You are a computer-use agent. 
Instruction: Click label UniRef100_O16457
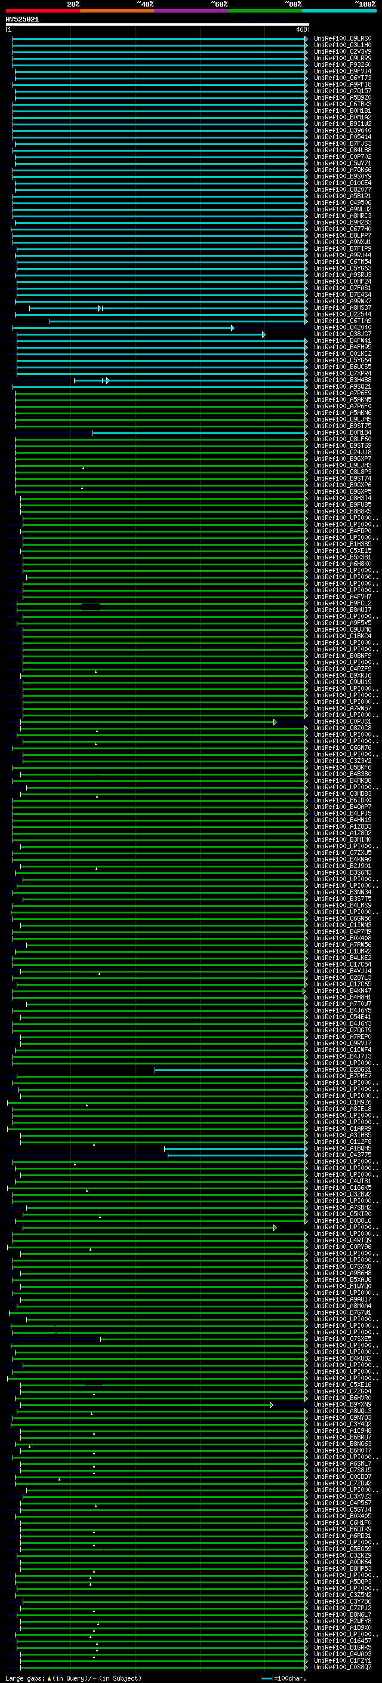pos(343,1641)
